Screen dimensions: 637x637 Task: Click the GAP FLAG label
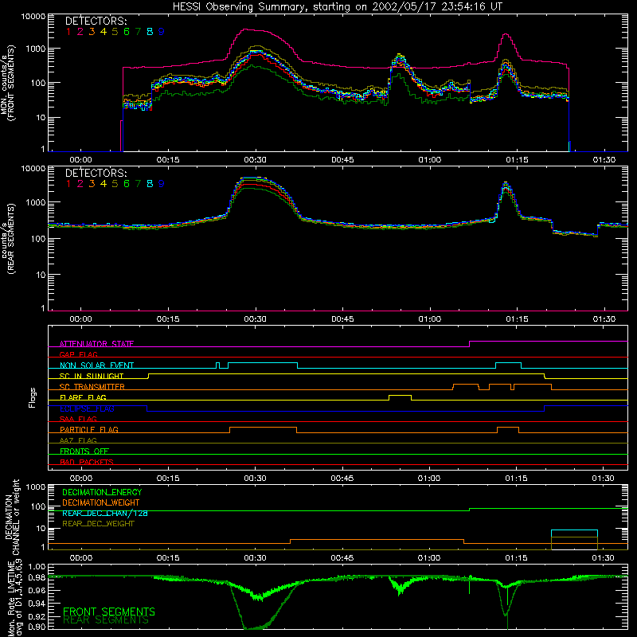[78, 354]
